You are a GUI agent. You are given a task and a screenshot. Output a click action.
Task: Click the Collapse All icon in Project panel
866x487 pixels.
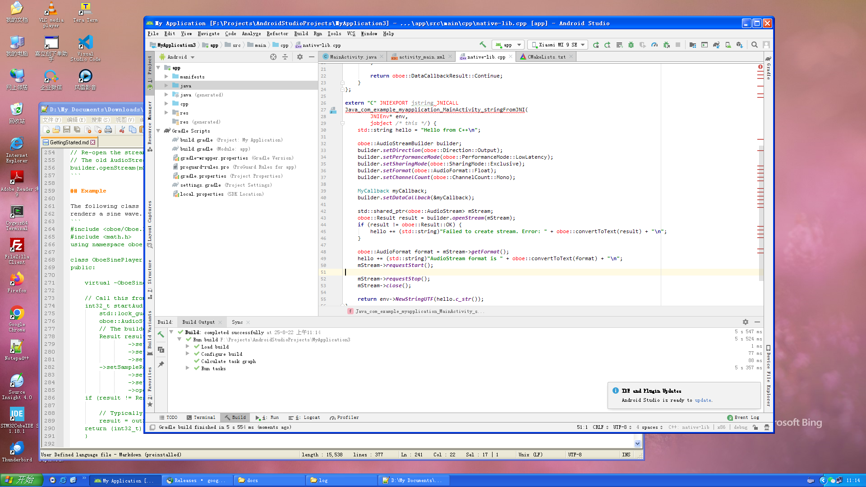[x=285, y=57]
